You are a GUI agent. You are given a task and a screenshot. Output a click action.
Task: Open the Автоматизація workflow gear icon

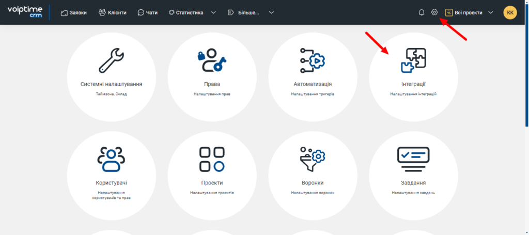coord(313,60)
